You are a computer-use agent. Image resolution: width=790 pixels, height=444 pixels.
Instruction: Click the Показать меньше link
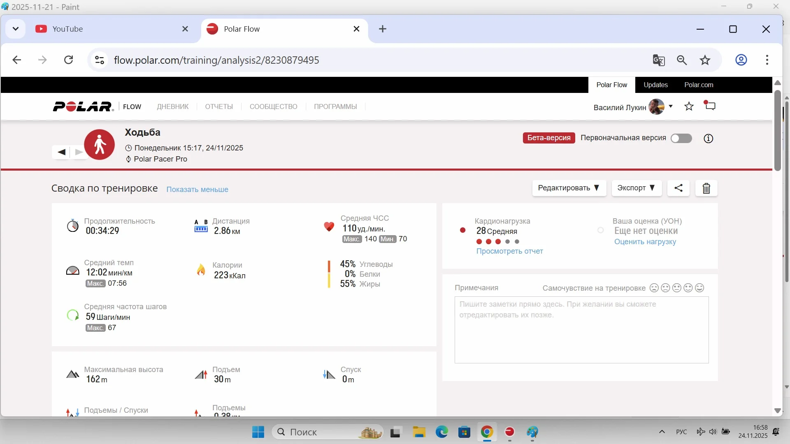coord(197,190)
